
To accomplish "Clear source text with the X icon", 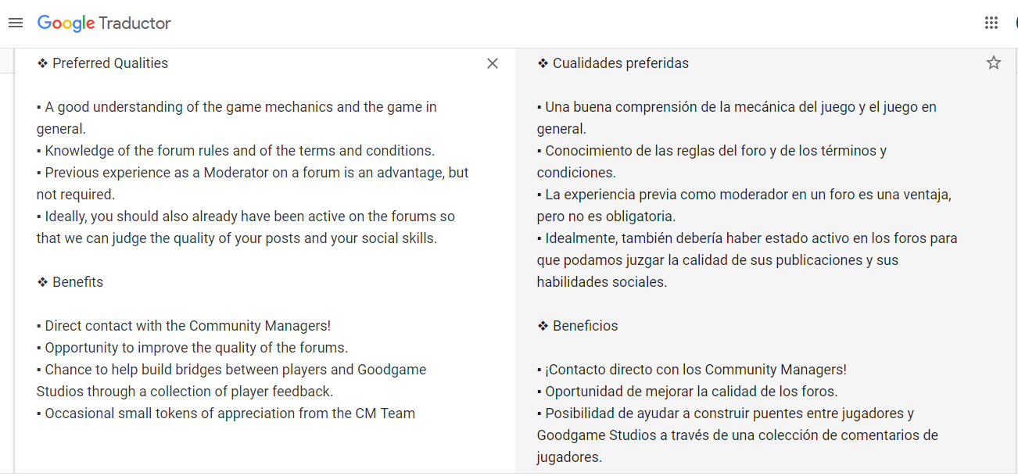I will click(x=493, y=63).
